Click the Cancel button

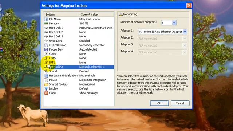(x=180, y=103)
